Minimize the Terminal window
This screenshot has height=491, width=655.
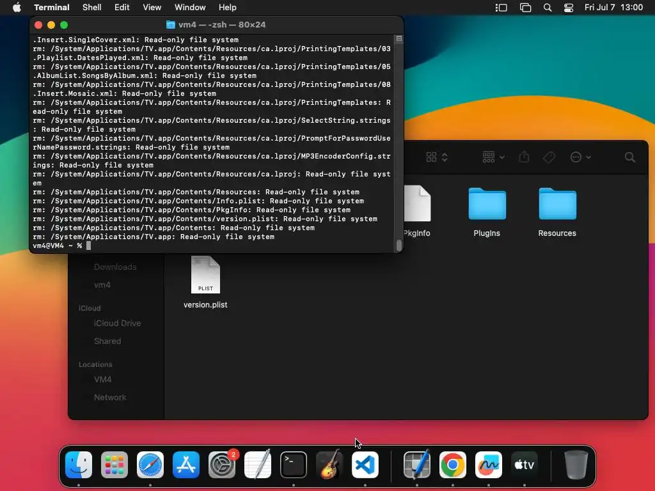51,25
